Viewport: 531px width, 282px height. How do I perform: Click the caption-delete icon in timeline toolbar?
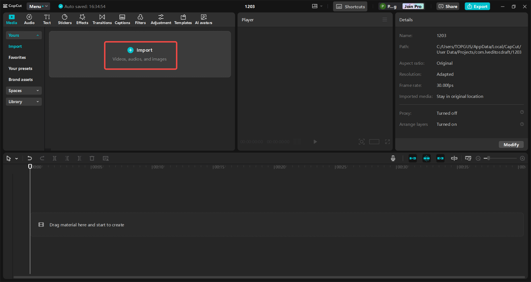click(106, 158)
